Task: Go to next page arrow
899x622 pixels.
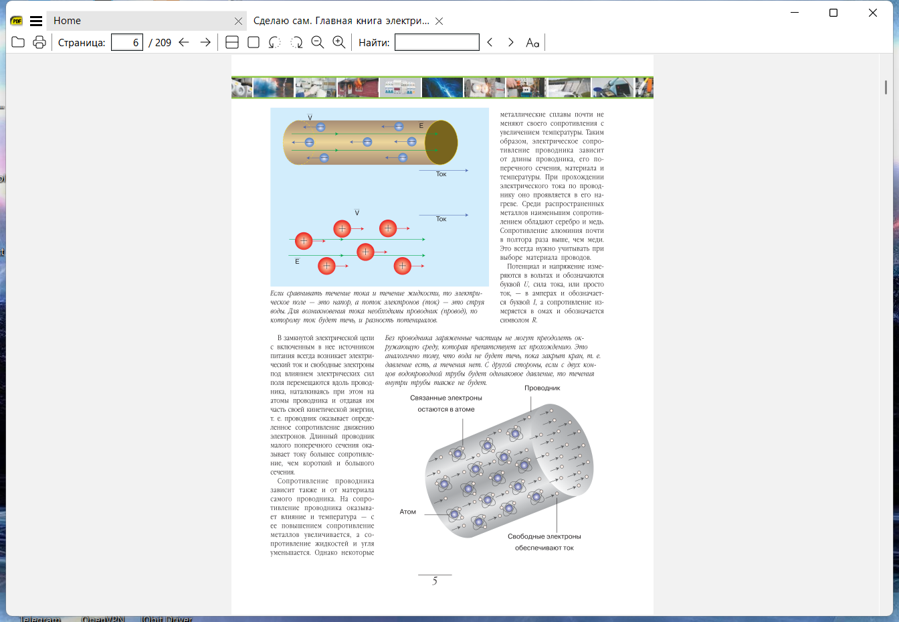Action: click(205, 42)
